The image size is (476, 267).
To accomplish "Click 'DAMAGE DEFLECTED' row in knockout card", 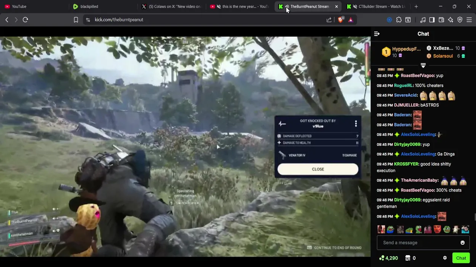I will pos(318,136).
